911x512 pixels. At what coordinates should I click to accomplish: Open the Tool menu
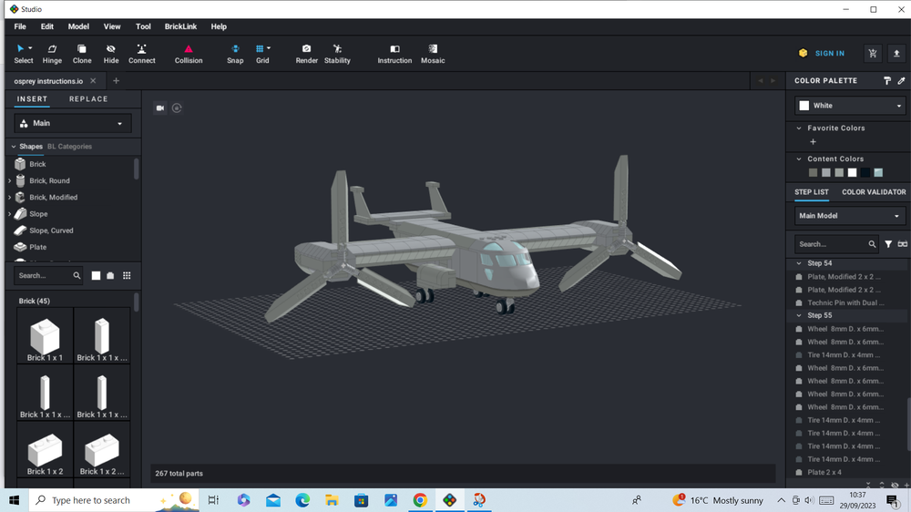143,26
